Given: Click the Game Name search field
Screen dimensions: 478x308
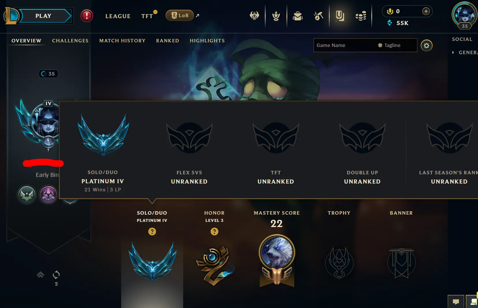Looking at the screenshot, I should point(345,45).
